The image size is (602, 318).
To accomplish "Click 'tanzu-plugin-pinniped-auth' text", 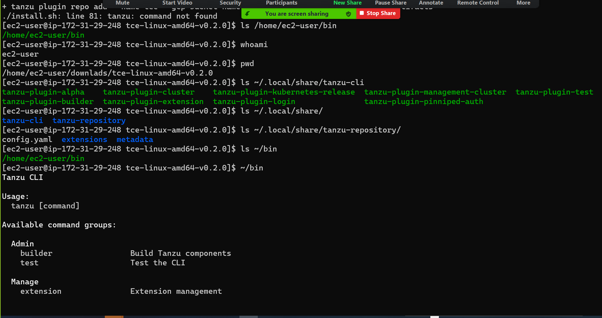I will (x=424, y=102).
